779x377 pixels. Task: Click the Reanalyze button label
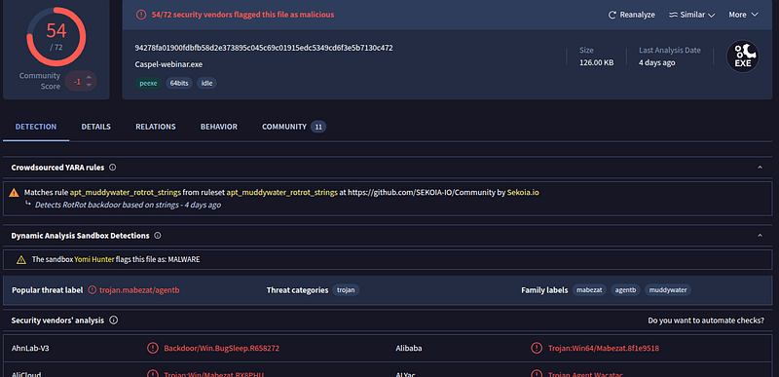[638, 15]
